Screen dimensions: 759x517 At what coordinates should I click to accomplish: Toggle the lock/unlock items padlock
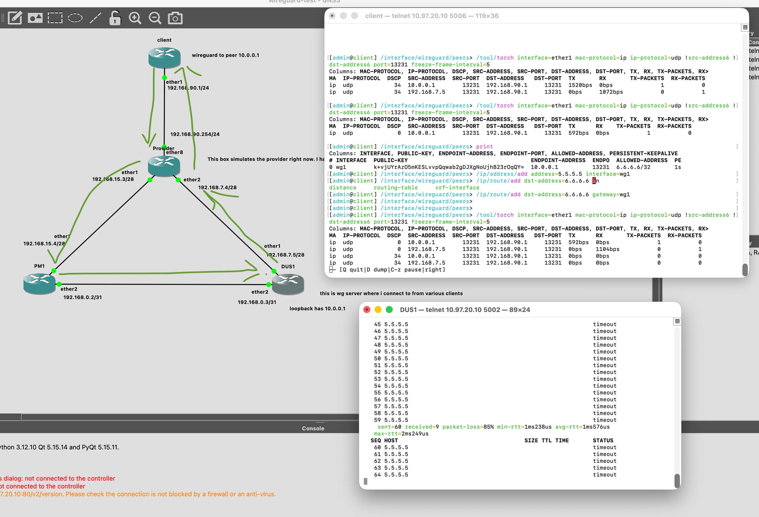(x=115, y=18)
